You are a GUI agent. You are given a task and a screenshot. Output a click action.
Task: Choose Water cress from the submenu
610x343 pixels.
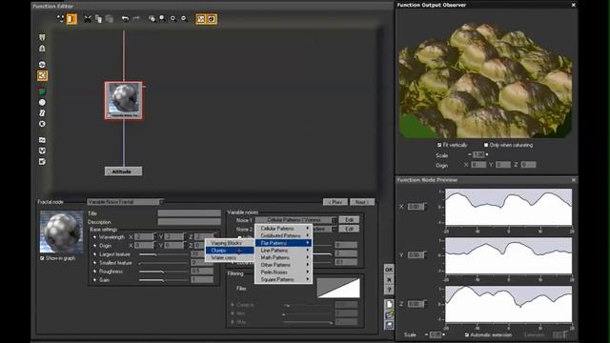pyautogui.click(x=230, y=257)
